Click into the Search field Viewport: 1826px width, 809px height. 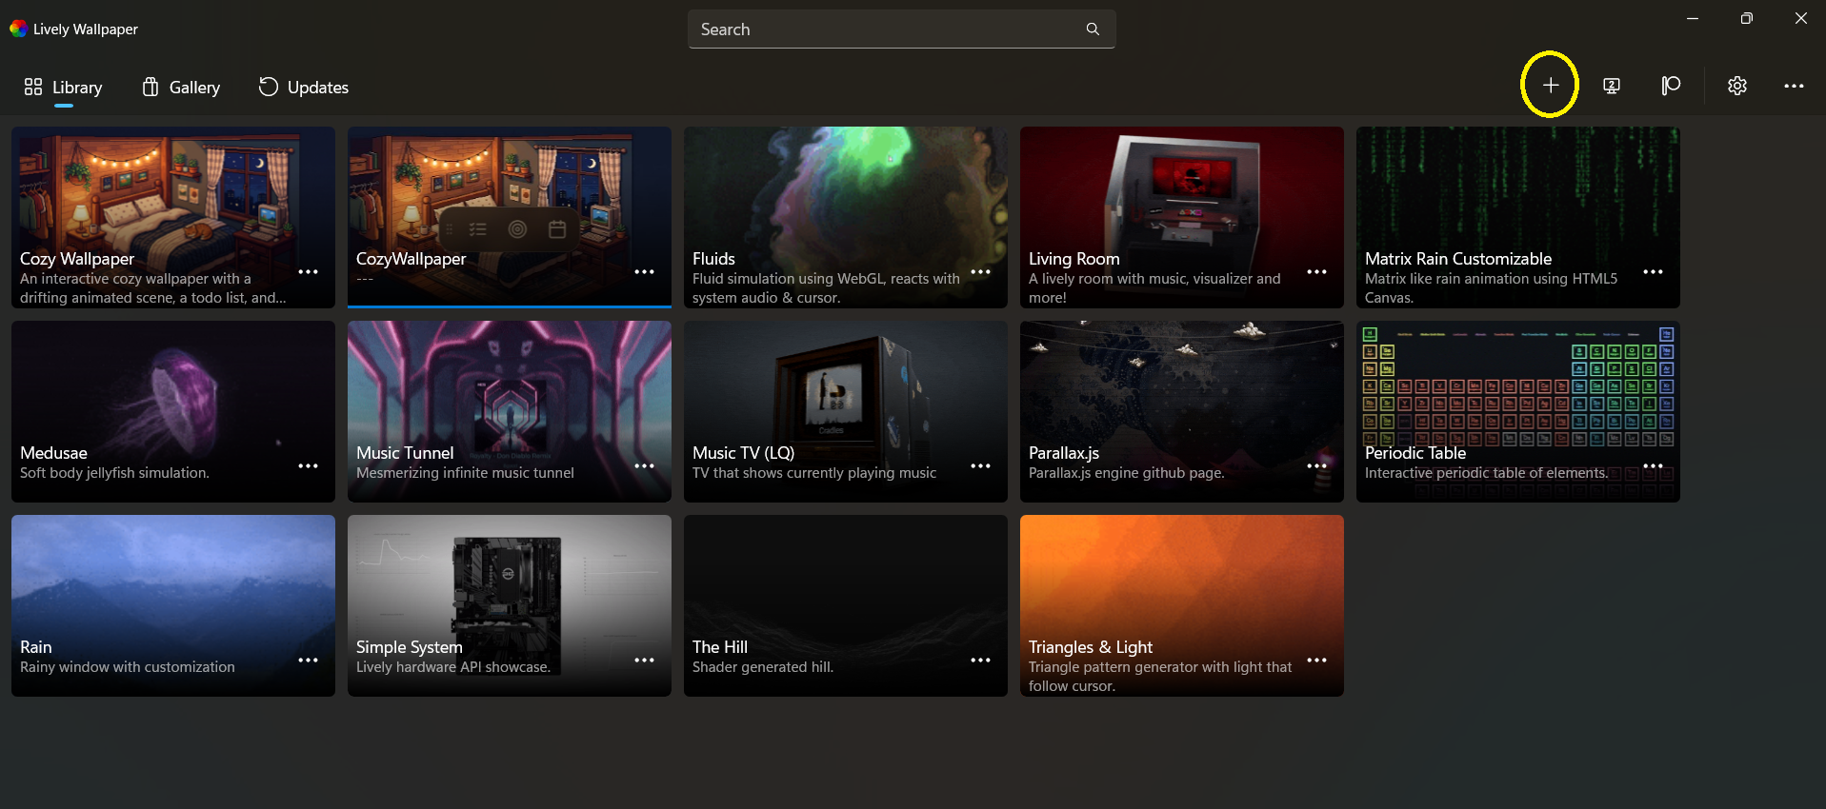coord(901,30)
